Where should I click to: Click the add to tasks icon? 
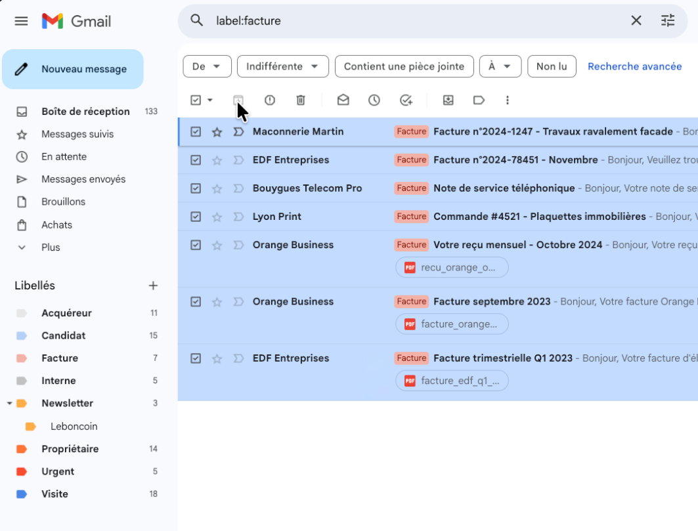coord(406,100)
